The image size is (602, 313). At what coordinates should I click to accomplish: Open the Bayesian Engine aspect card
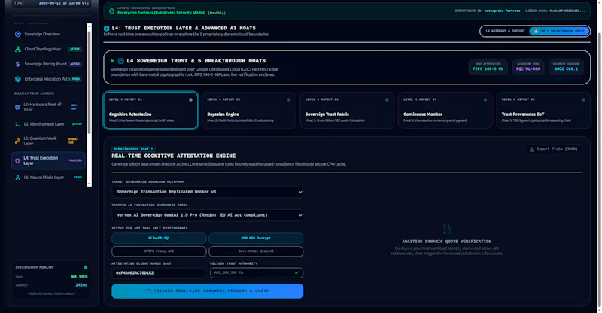[249, 110]
